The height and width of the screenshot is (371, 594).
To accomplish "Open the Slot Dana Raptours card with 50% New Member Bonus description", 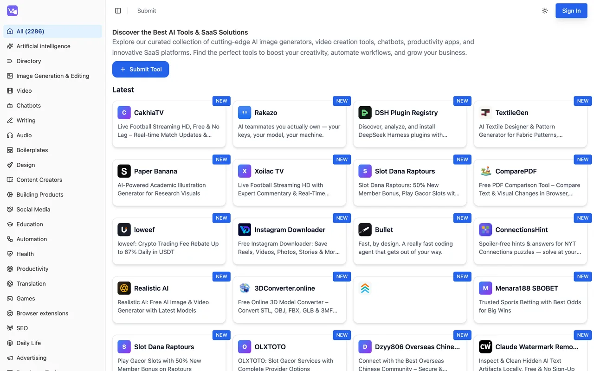I will 410,182.
